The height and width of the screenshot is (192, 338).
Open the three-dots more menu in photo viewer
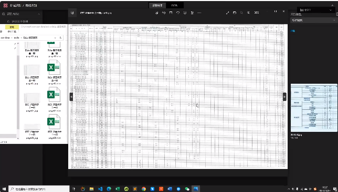tap(199, 13)
